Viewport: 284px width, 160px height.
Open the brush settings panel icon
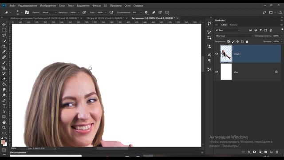pyautogui.click(x=27, y=12)
